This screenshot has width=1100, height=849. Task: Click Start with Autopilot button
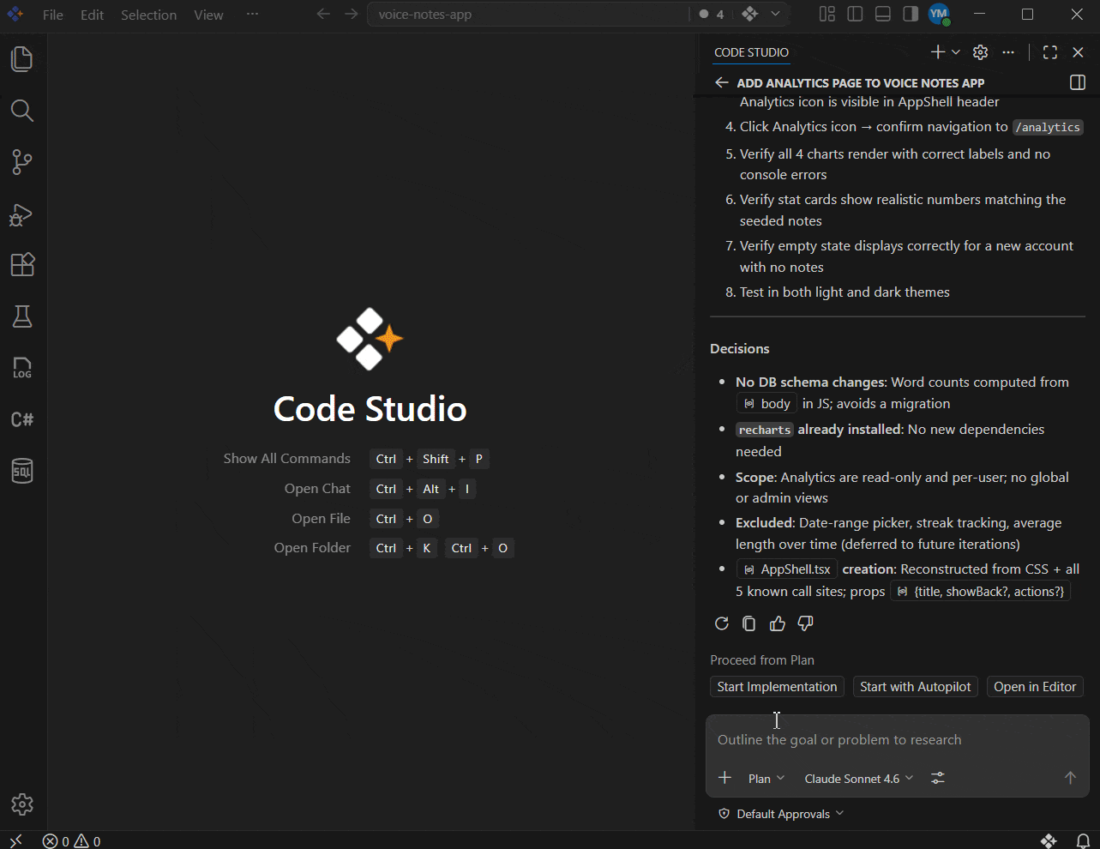(916, 687)
